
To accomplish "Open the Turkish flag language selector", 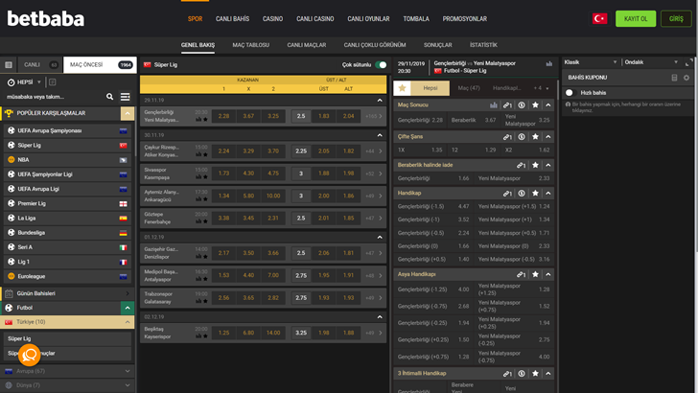I will pyautogui.click(x=599, y=19).
